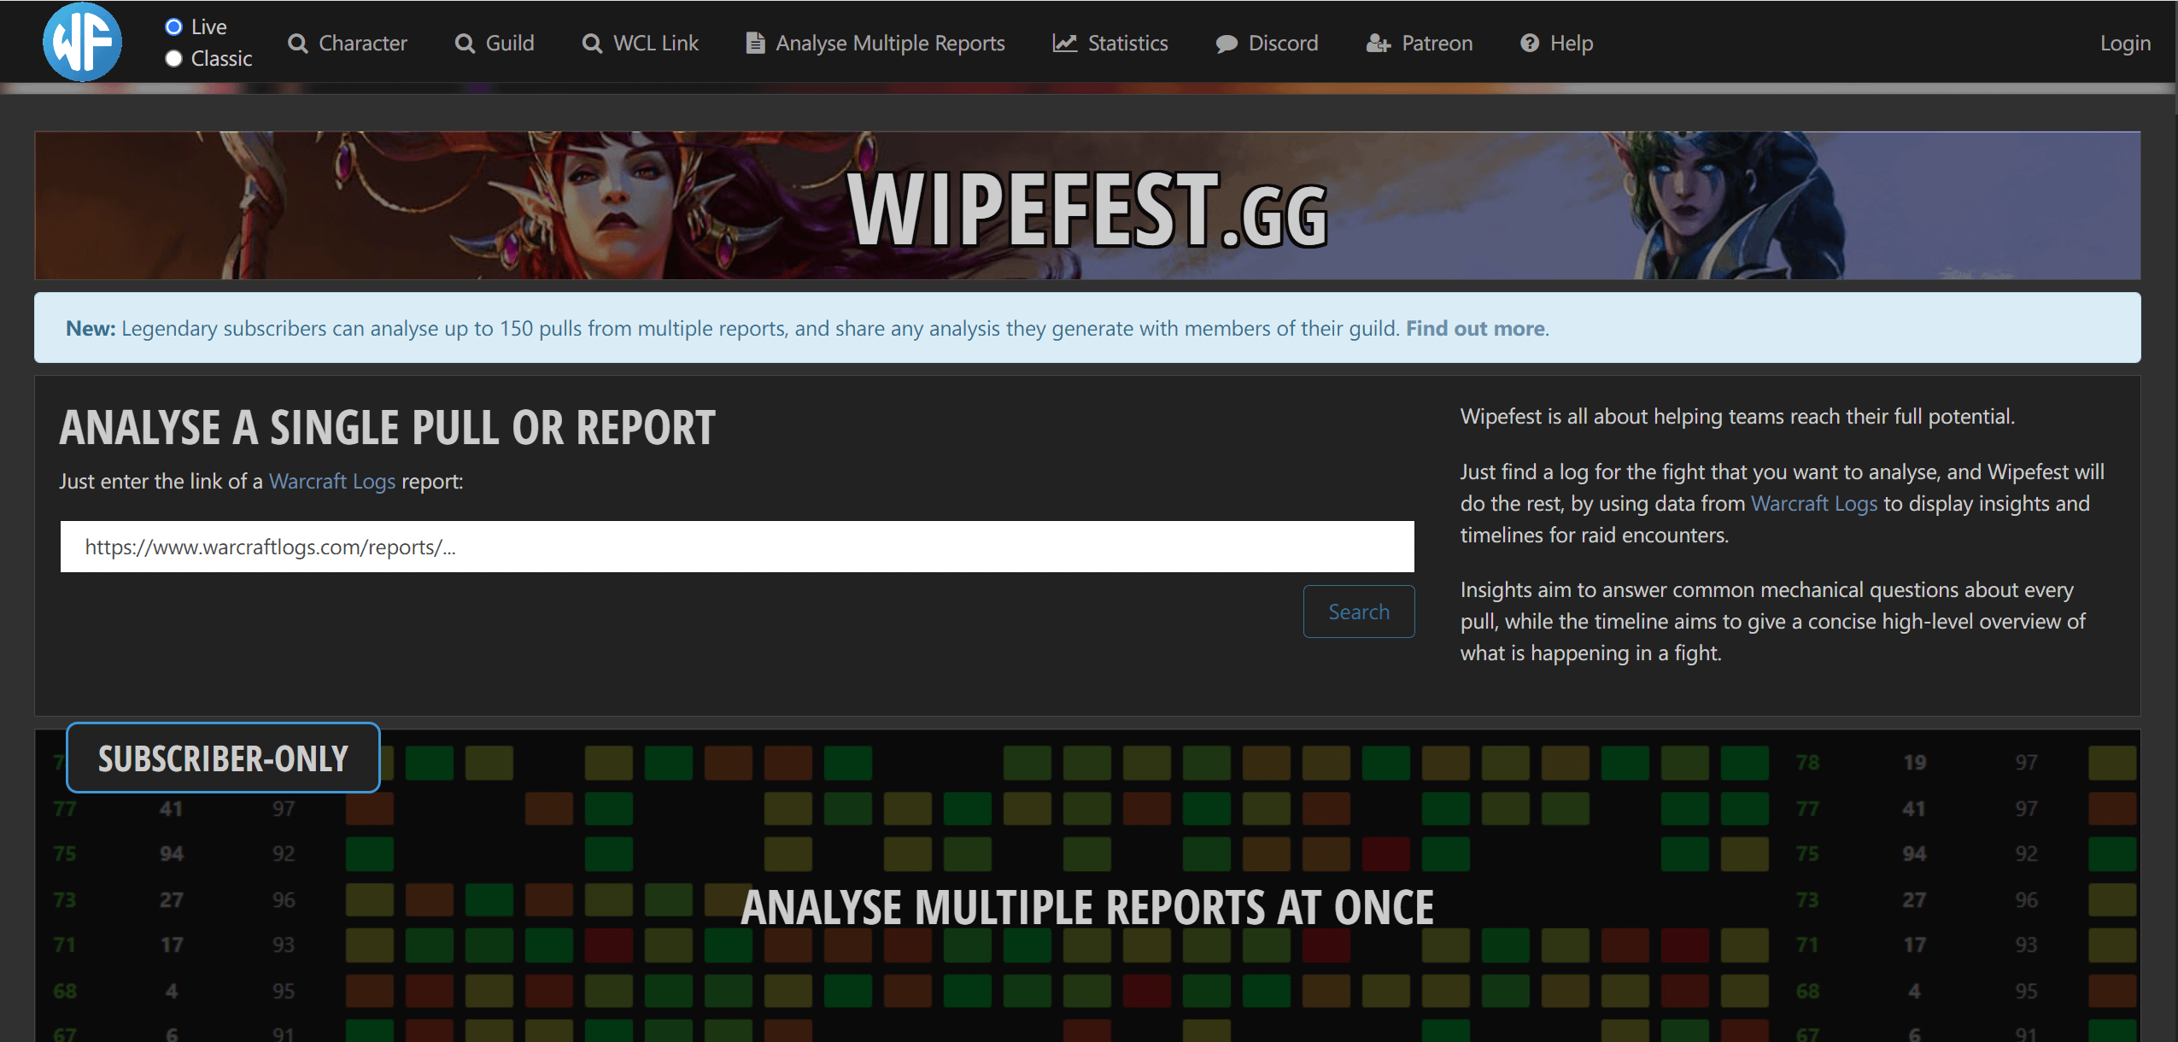Follow the Find out more link
The height and width of the screenshot is (1042, 2178).
(1475, 329)
